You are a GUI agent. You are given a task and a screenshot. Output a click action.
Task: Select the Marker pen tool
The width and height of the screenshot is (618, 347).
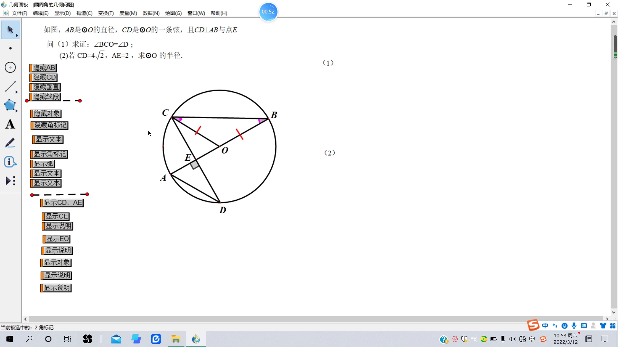(x=10, y=142)
